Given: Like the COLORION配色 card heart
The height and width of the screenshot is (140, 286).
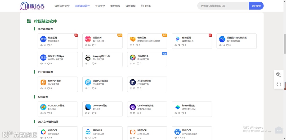Looking at the screenshot, I should [48, 113].
